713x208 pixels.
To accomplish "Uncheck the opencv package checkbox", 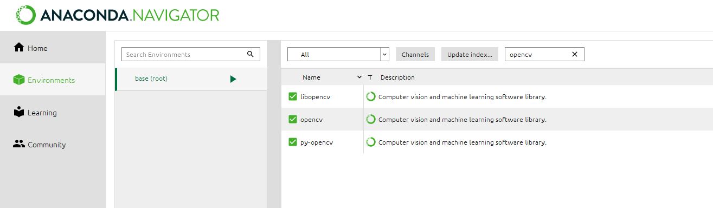I will (293, 119).
